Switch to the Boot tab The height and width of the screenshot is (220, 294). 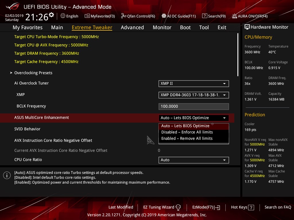point(185,27)
